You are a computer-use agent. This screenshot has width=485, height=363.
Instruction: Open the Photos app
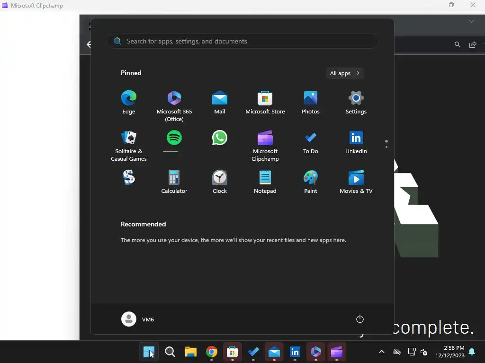[x=311, y=103]
